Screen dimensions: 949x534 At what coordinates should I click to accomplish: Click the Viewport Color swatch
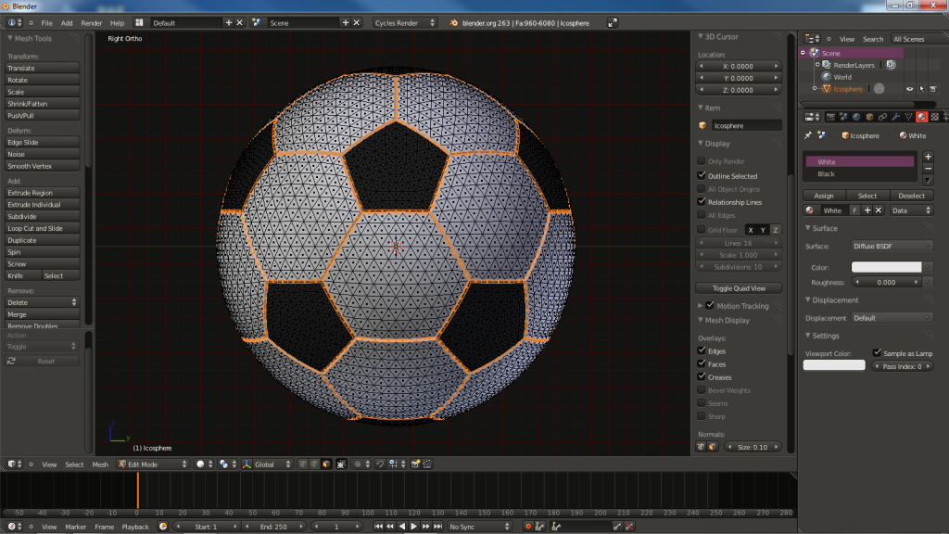(834, 365)
